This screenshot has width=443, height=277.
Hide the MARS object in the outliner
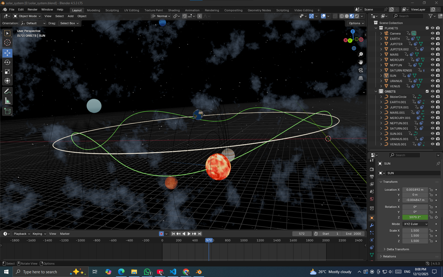[432, 55]
